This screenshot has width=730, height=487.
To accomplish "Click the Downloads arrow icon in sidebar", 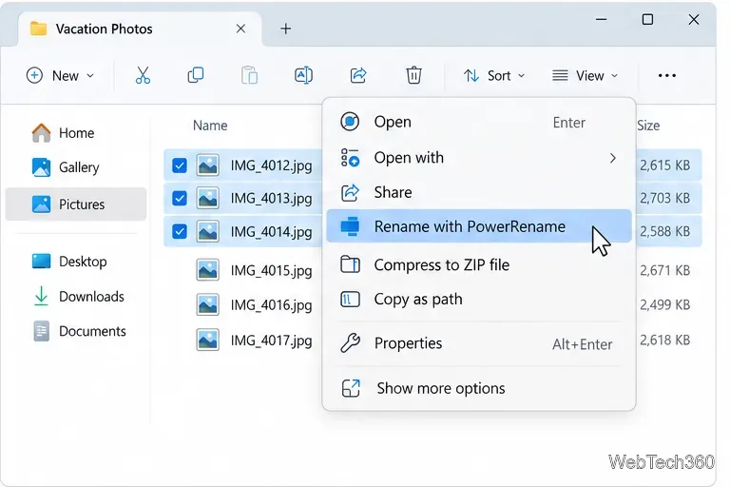I will point(42,296).
